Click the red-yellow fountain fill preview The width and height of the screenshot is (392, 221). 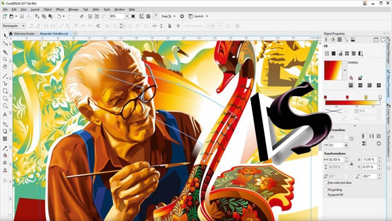pos(333,71)
